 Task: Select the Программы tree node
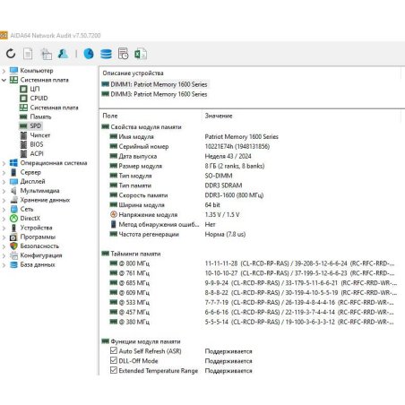point(38,237)
